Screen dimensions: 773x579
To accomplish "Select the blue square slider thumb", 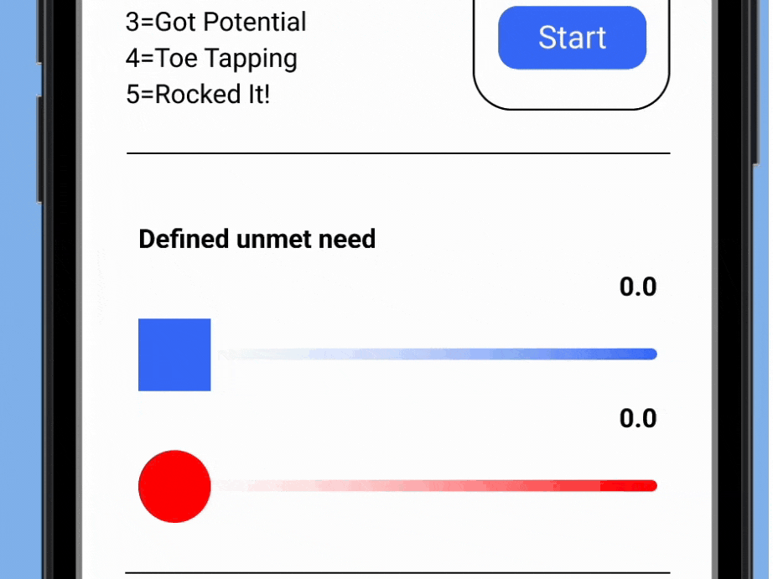I will pyautogui.click(x=174, y=354).
